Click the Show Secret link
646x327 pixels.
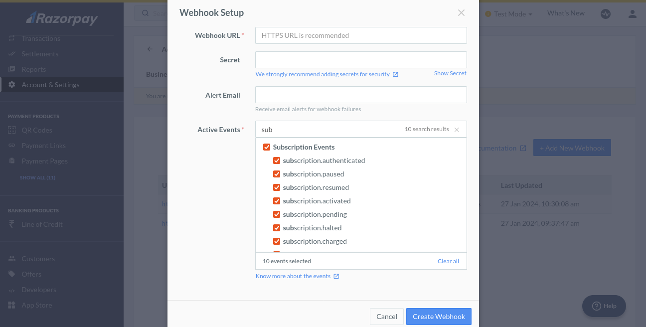(450, 73)
